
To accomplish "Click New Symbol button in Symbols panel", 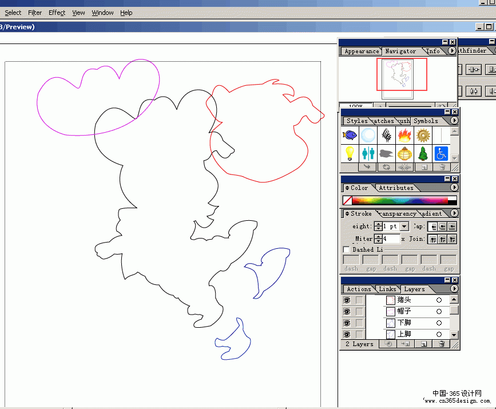I will tap(424, 167).
